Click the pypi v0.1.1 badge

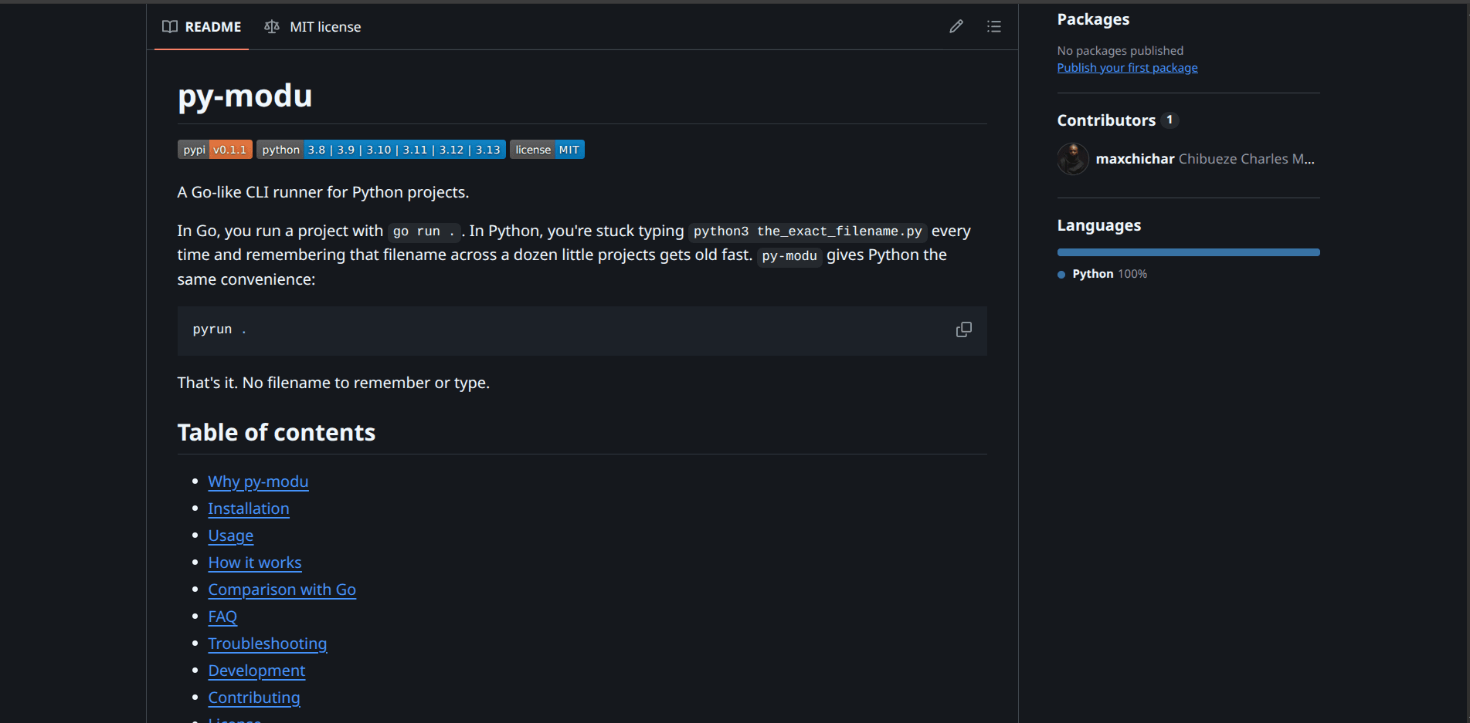pyautogui.click(x=215, y=150)
